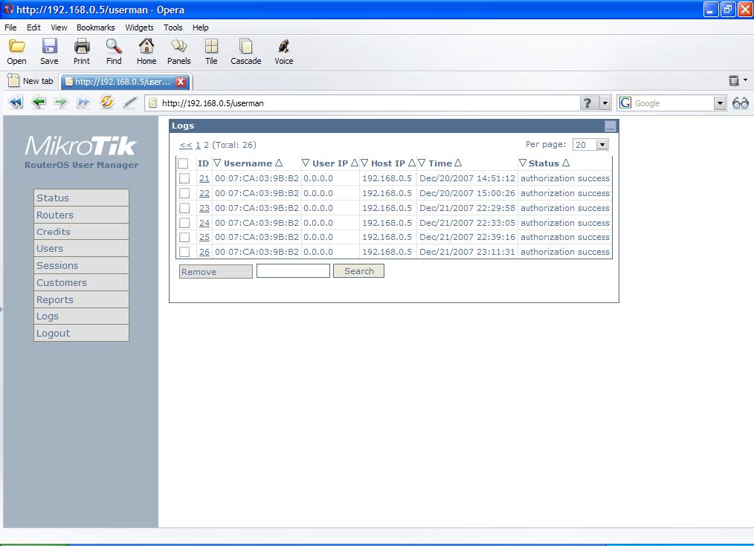Image resolution: width=754 pixels, height=546 pixels.
Task: Open the Customers sidebar page
Action: (81, 282)
